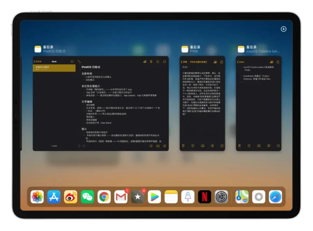Image resolution: width=313 pixels, height=231 pixels.
Task: Launch WeChat from the dock
Action: (87, 197)
